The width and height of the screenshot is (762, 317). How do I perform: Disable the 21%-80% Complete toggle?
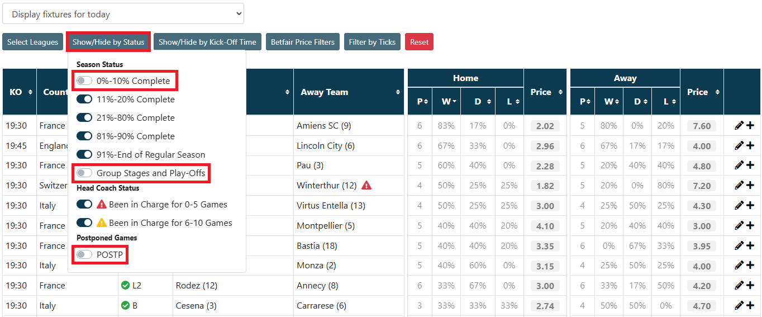click(84, 118)
